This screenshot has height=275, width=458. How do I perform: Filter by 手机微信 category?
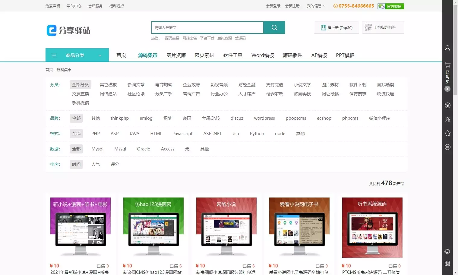[x=81, y=103]
